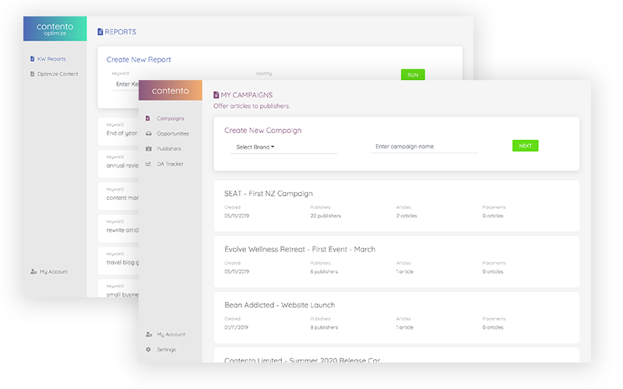Click the Publishers icon in sidebar
Viewport: 623px width, 389px height.
click(x=149, y=149)
